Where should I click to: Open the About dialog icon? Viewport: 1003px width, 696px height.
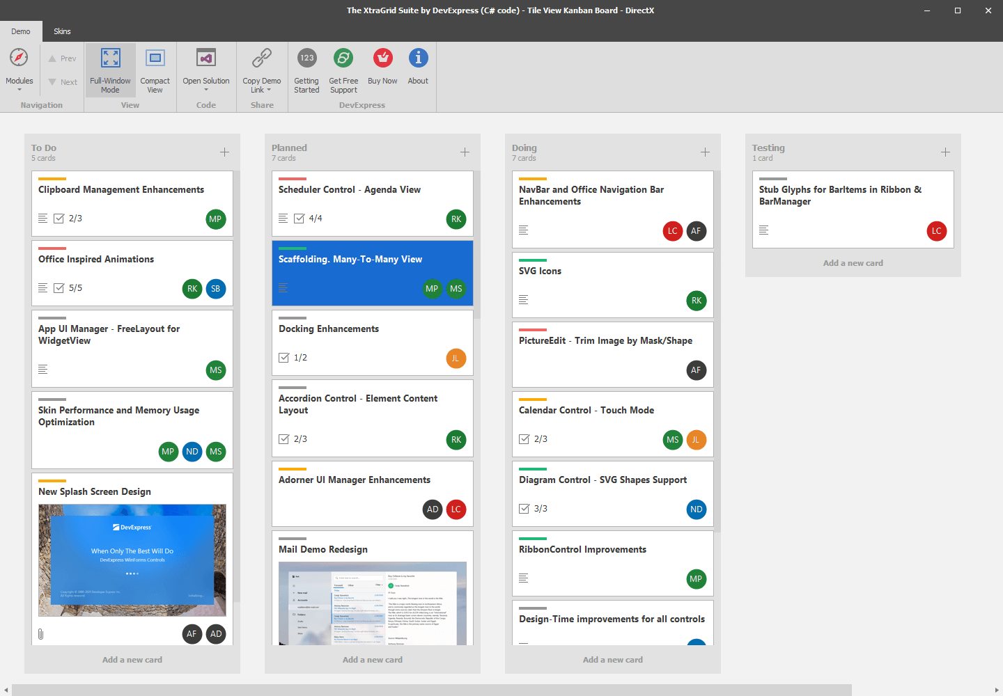(418, 58)
